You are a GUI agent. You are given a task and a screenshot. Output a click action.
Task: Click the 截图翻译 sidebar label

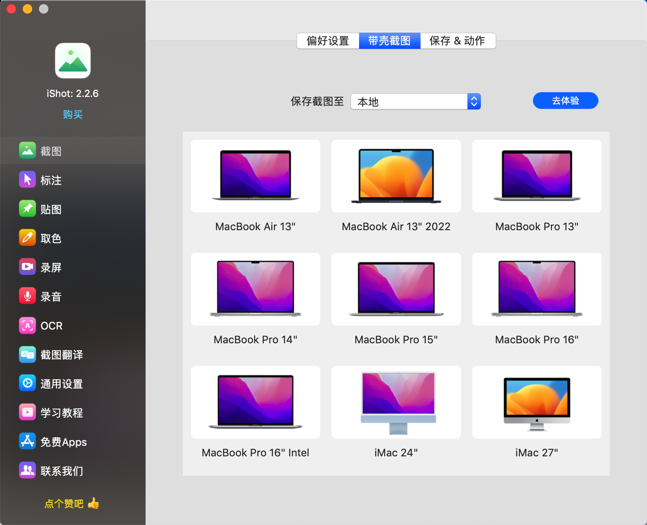click(x=62, y=355)
